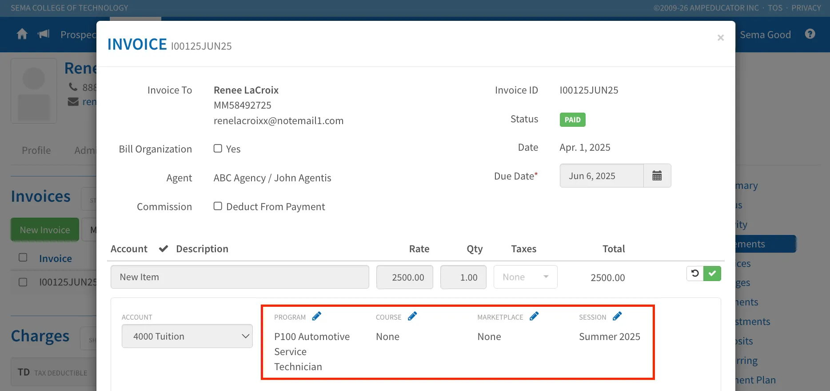Open the 4000 Tuition account dropdown

[187, 336]
